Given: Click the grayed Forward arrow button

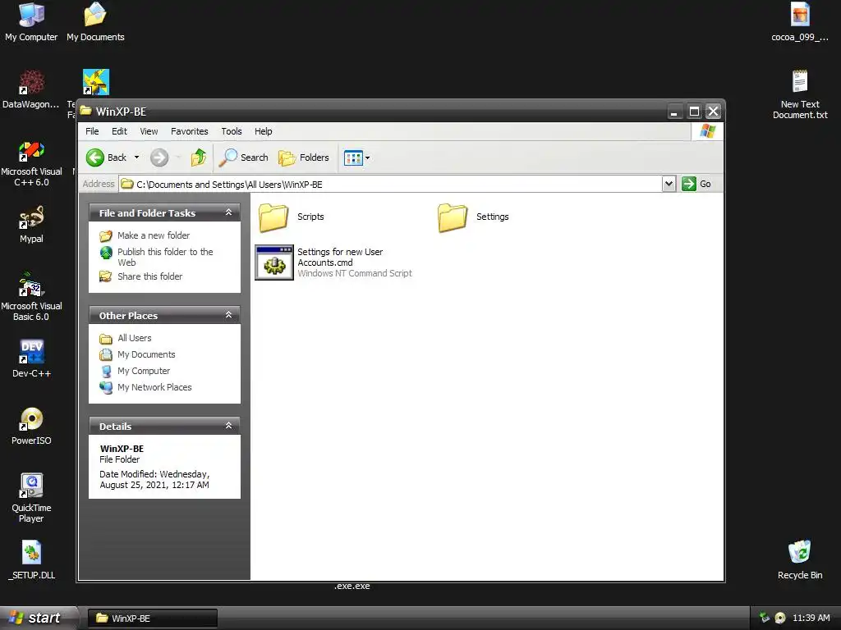Looking at the screenshot, I should [x=159, y=157].
